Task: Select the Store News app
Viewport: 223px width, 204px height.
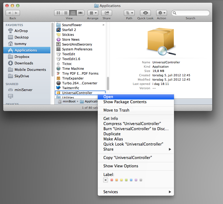Action: pyautogui.click(x=81, y=39)
